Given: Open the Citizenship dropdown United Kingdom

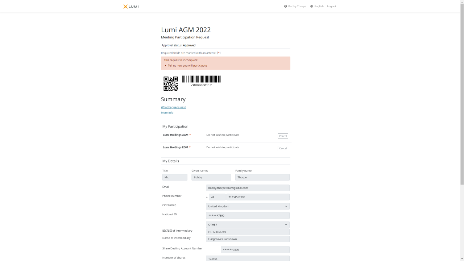Looking at the screenshot, I should [248, 206].
